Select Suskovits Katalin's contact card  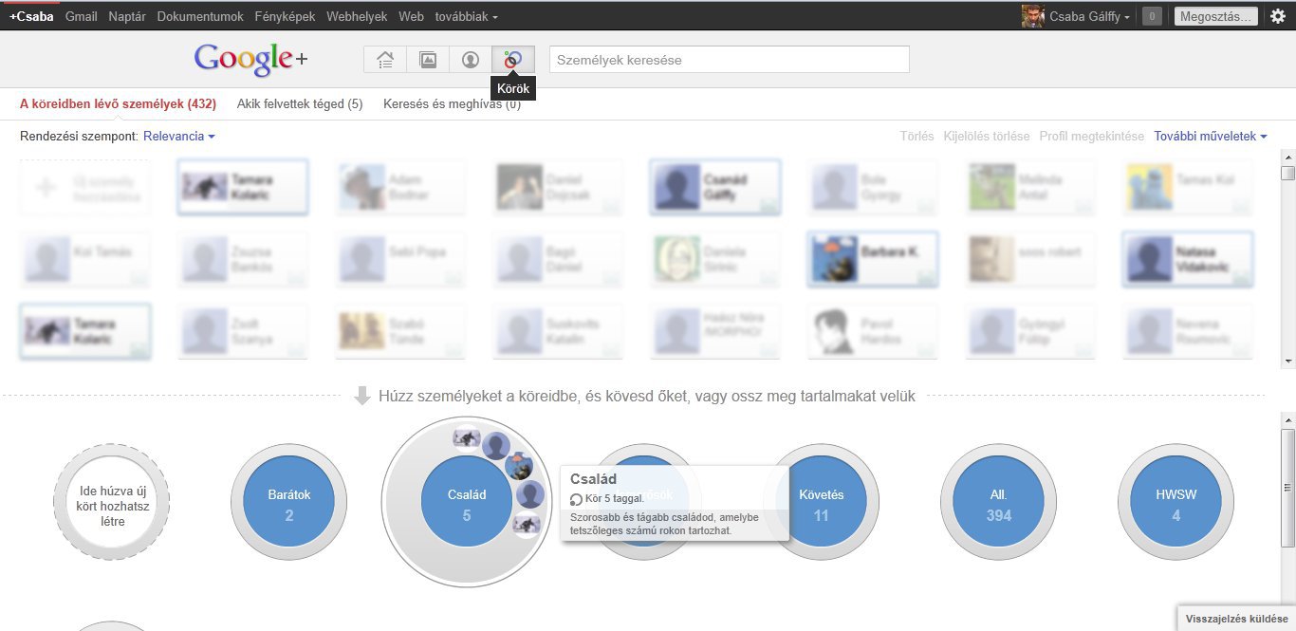[x=558, y=331]
